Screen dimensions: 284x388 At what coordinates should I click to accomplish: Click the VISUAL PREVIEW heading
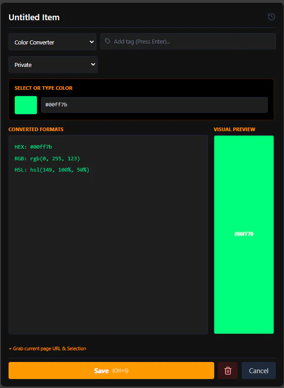234,129
